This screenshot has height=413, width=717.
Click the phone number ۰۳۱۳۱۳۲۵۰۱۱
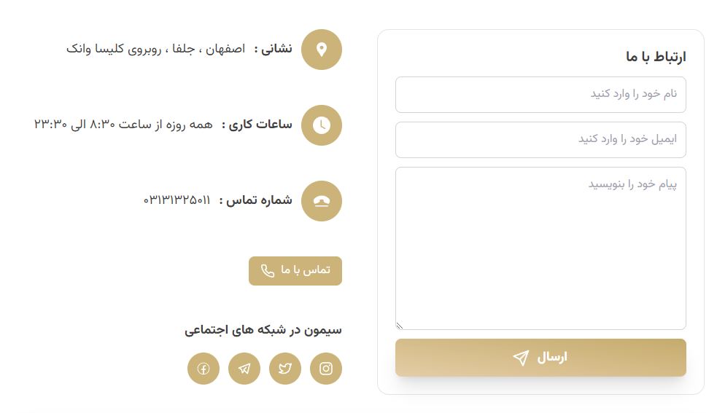[x=177, y=200]
